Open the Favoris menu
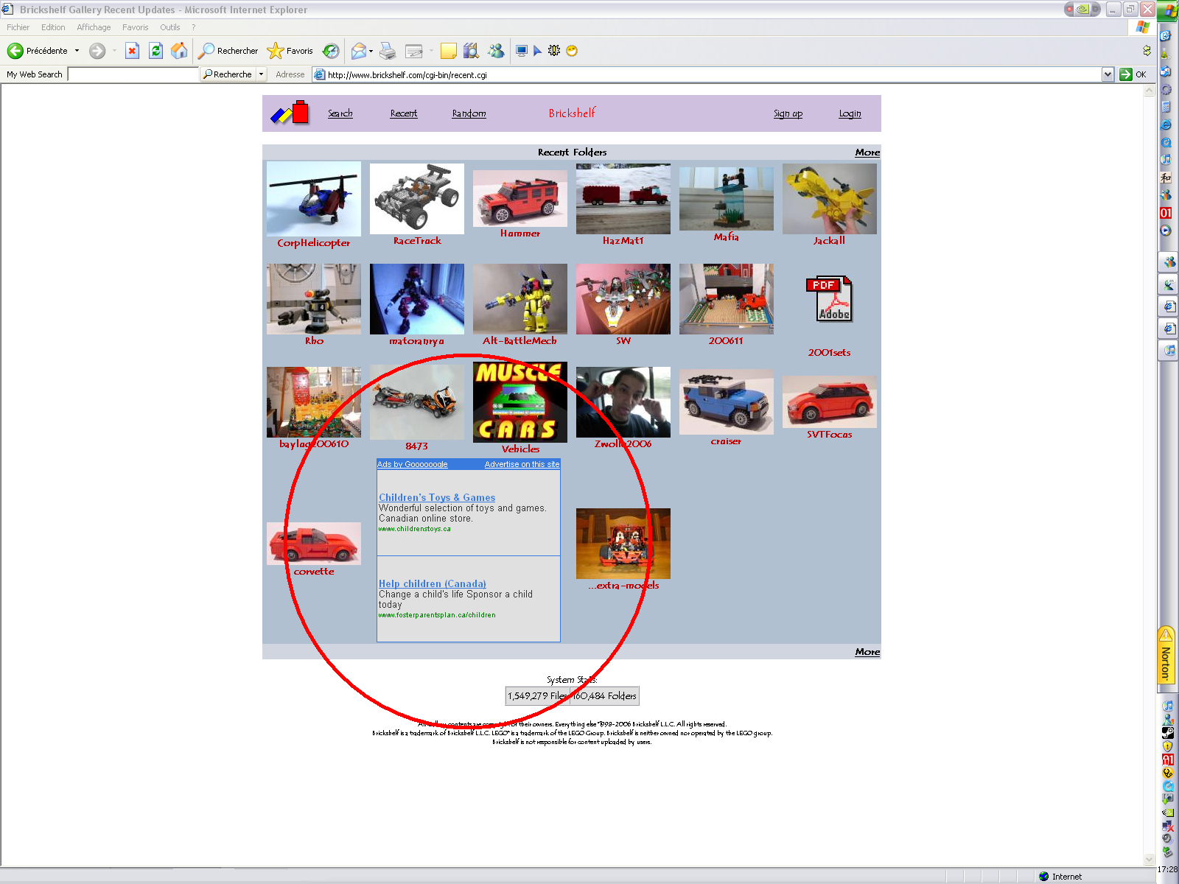This screenshot has width=1179, height=884. [136, 27]
